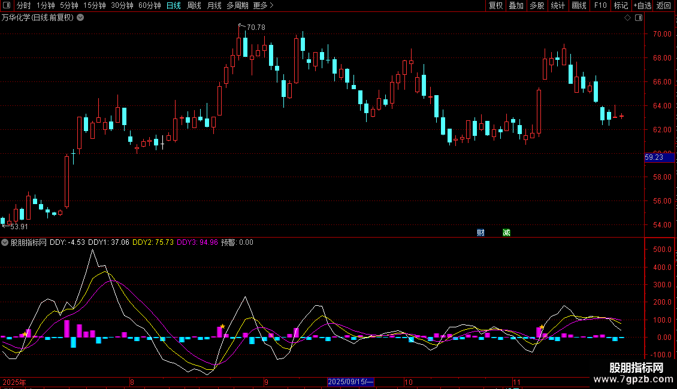Toggle 多股 multi-stock view
Image resolution: width=677 pixels, height=389 pixels.
click(x=537, y=6)
